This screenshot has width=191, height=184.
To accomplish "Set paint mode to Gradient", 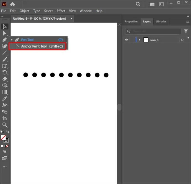I will pyautogui.click(x=5, y=146).
